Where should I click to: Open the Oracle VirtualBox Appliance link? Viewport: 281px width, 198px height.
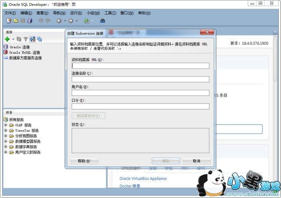tap(143, 179)
